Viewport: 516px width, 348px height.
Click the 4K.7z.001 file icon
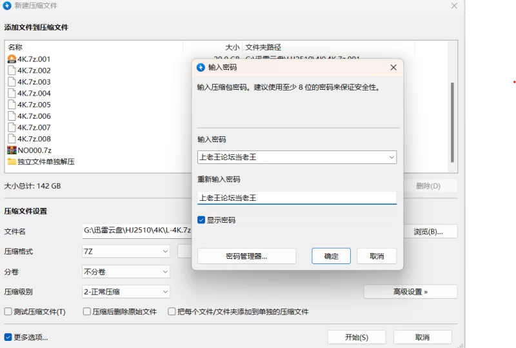[12, 59]
